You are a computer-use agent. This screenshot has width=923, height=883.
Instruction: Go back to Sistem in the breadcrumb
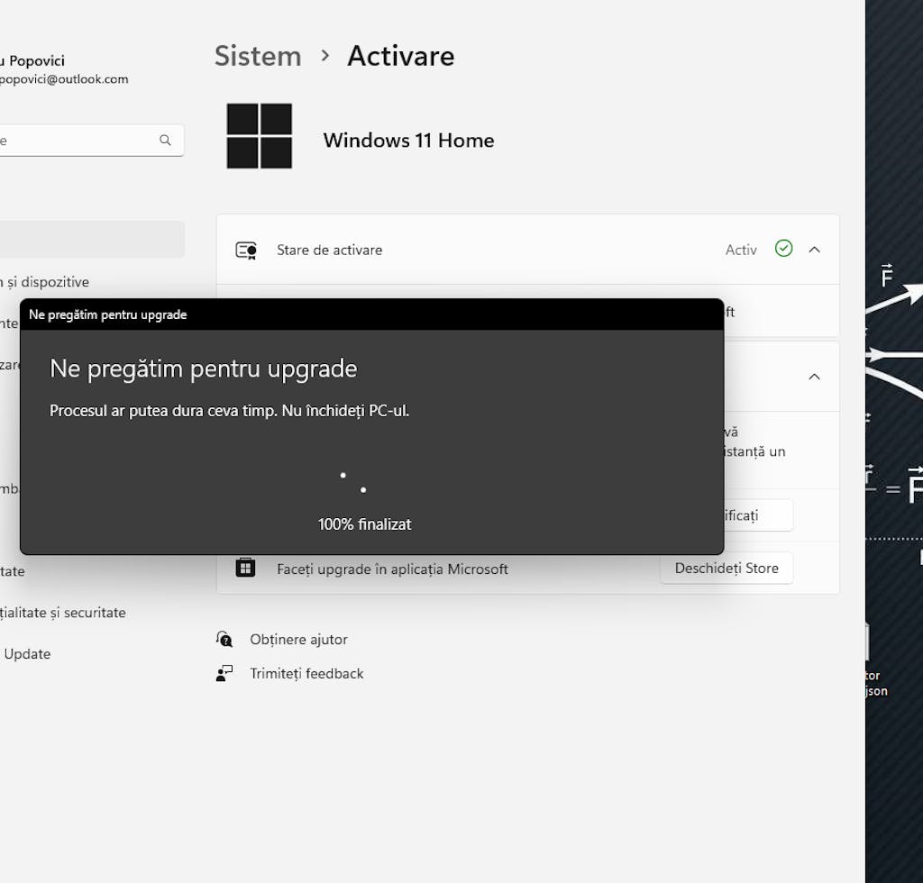tap(258, 56)
